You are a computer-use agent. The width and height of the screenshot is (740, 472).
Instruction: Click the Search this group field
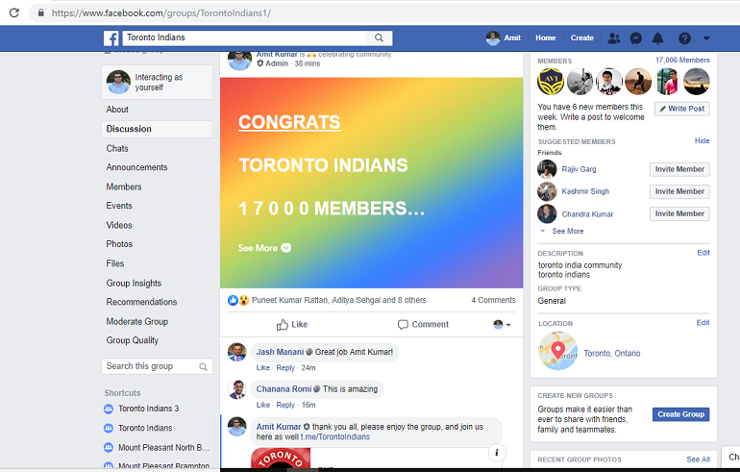(152, 366)
